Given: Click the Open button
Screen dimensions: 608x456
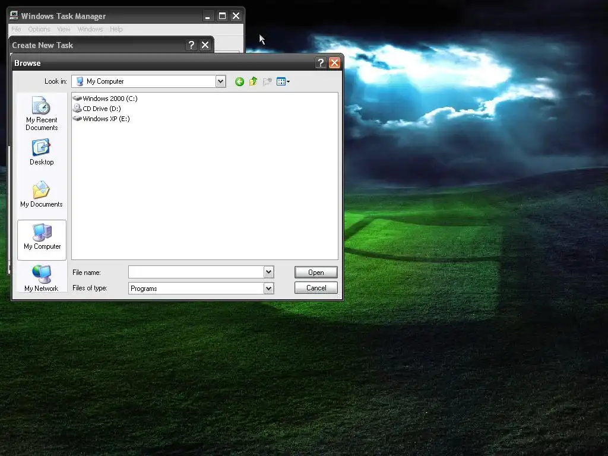Looking at the screenshot, I should 316,272.
